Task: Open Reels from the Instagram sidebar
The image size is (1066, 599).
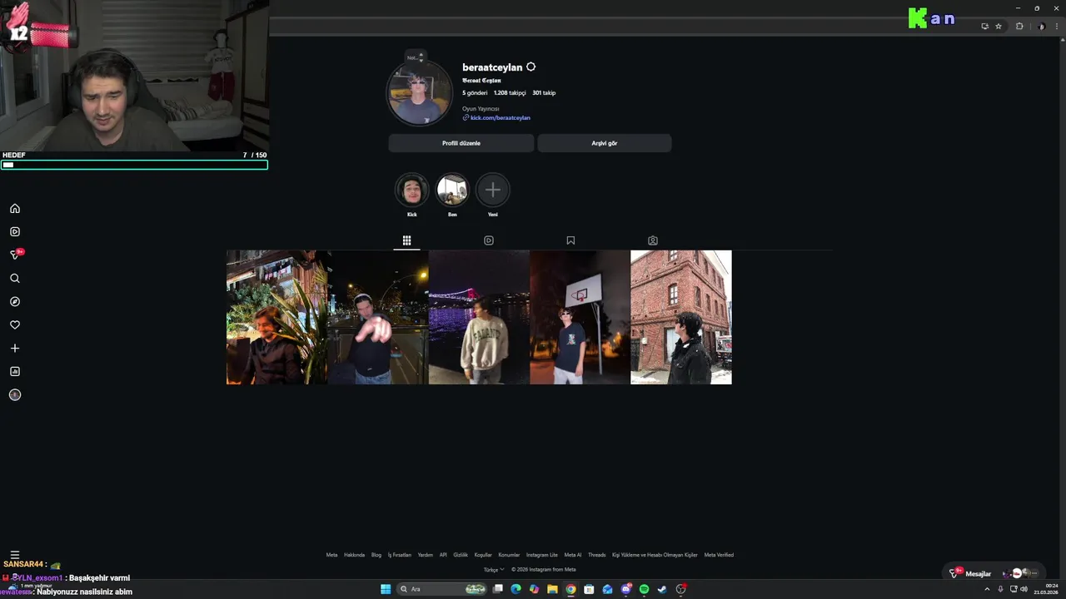Action: 15,232
